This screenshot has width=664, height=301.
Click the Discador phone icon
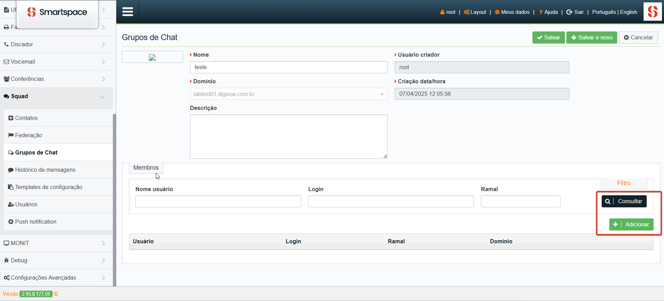pos(6,44)
